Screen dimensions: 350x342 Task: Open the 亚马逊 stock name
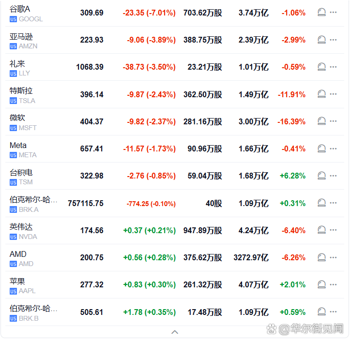(x=21, y=36)
